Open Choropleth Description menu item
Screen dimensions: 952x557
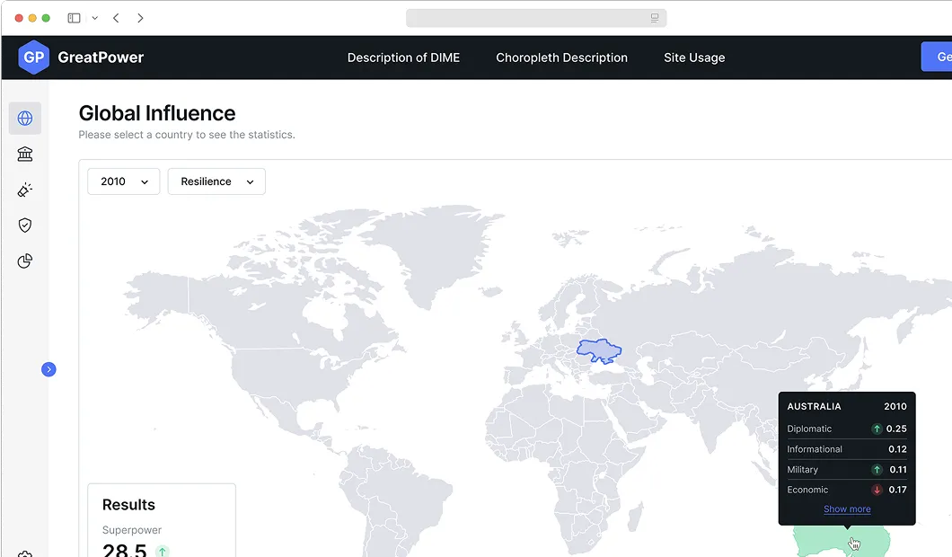(561, 57)
